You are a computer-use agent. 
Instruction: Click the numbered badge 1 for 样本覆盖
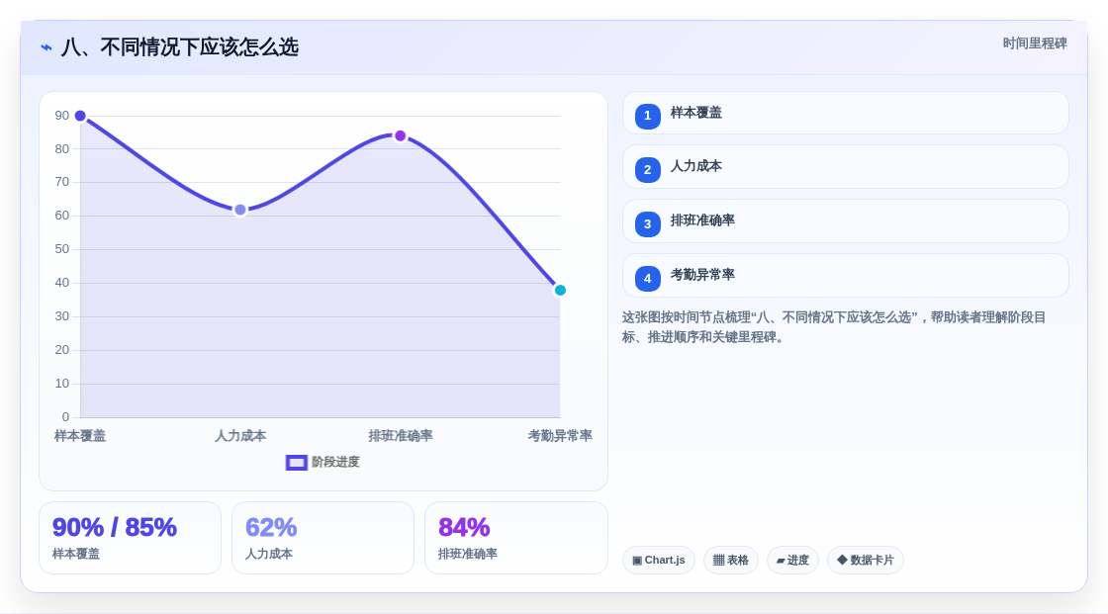(647, 116)
